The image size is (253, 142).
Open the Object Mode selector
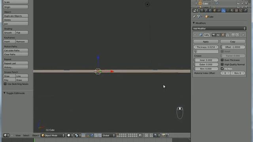tap(53, 135)
